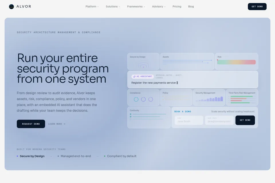Go to the Pricing page
275x183 pixels.
pos(177,7)
